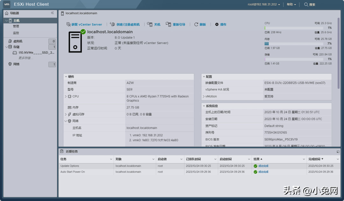
Task: Click the VMware vm logo
Action: (x=7, y=4)
